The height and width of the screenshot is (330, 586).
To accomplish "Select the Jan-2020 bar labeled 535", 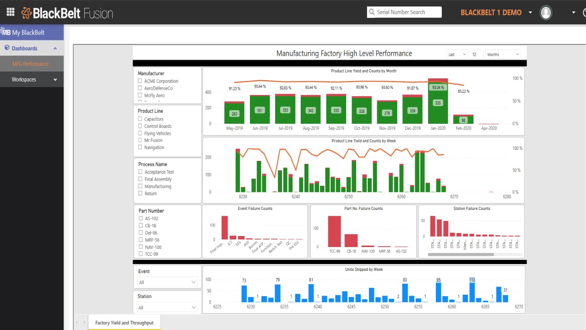I will (438, 103).
